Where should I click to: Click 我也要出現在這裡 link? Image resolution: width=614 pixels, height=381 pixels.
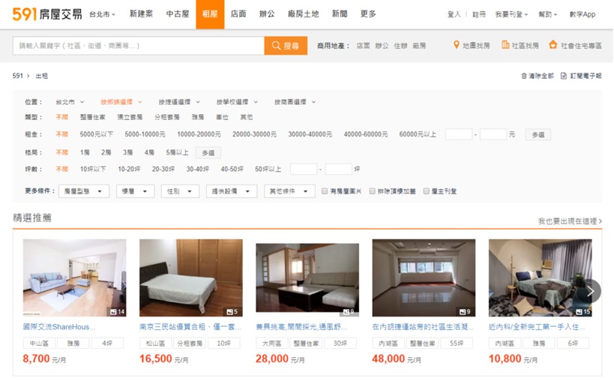[x=569, y=221]
